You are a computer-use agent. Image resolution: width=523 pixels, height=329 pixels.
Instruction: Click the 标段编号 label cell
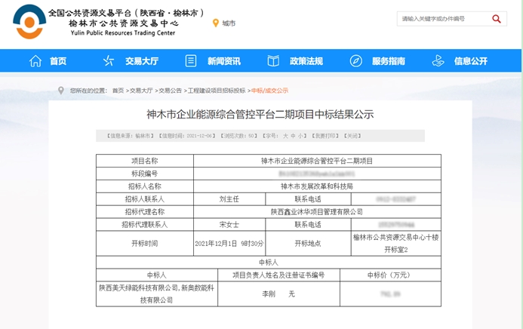[x=145, y=174]
